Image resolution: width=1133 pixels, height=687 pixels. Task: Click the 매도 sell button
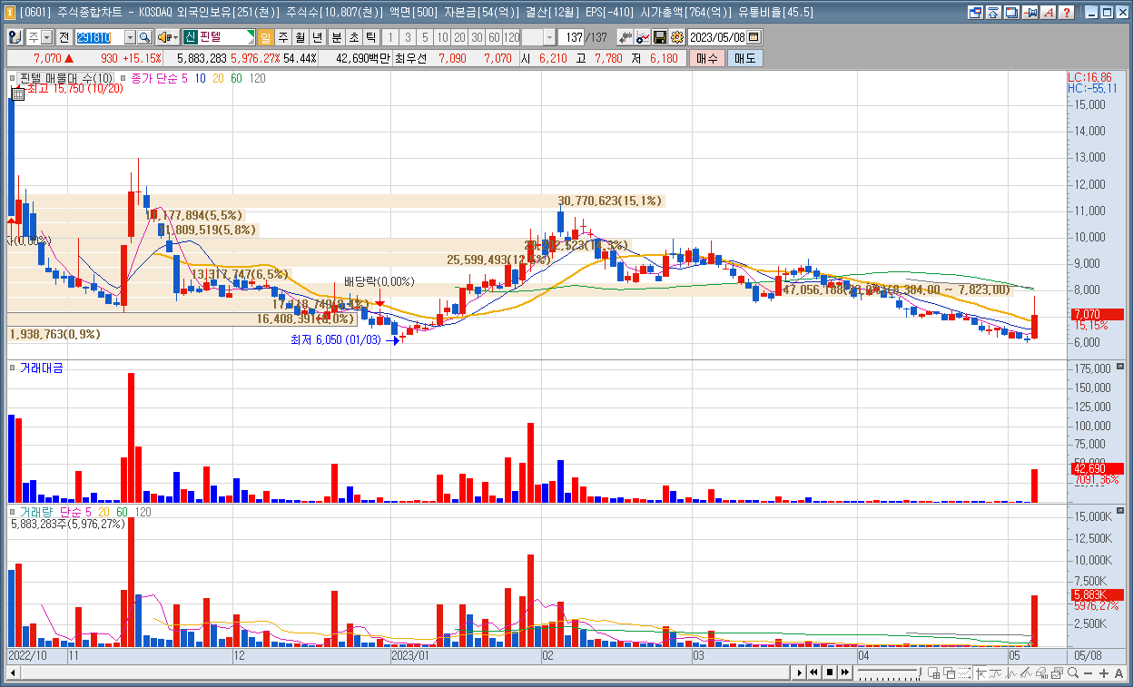[745, 58]
